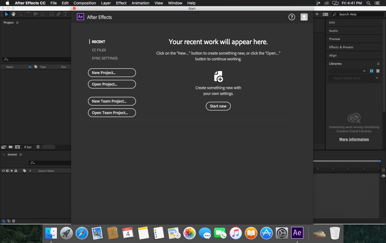Click the New Team Project... button
Image resolution: width=386 pixels, height=243 pixels.
(112, 101)
